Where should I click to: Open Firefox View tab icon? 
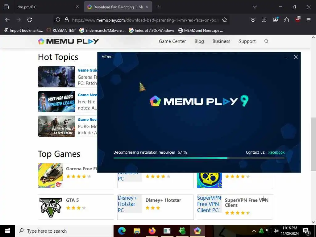click(6, 7)
